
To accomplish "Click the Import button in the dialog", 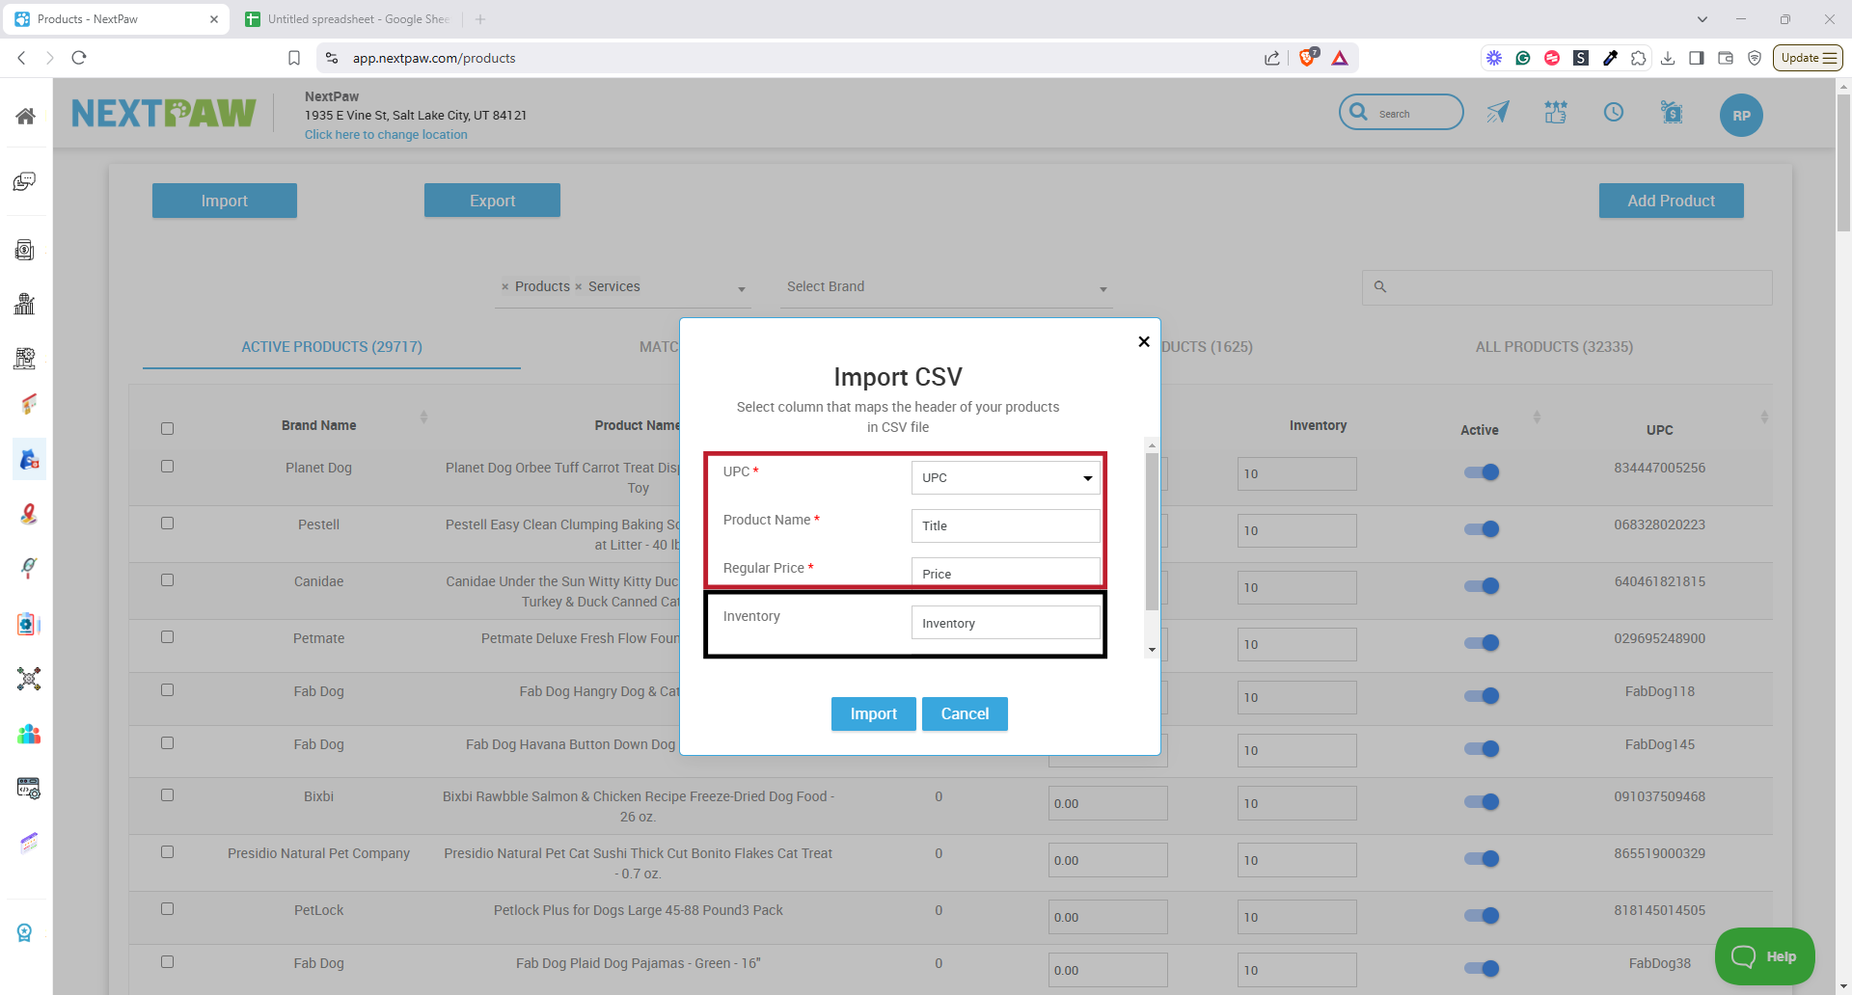I will [x=873, y=713].
